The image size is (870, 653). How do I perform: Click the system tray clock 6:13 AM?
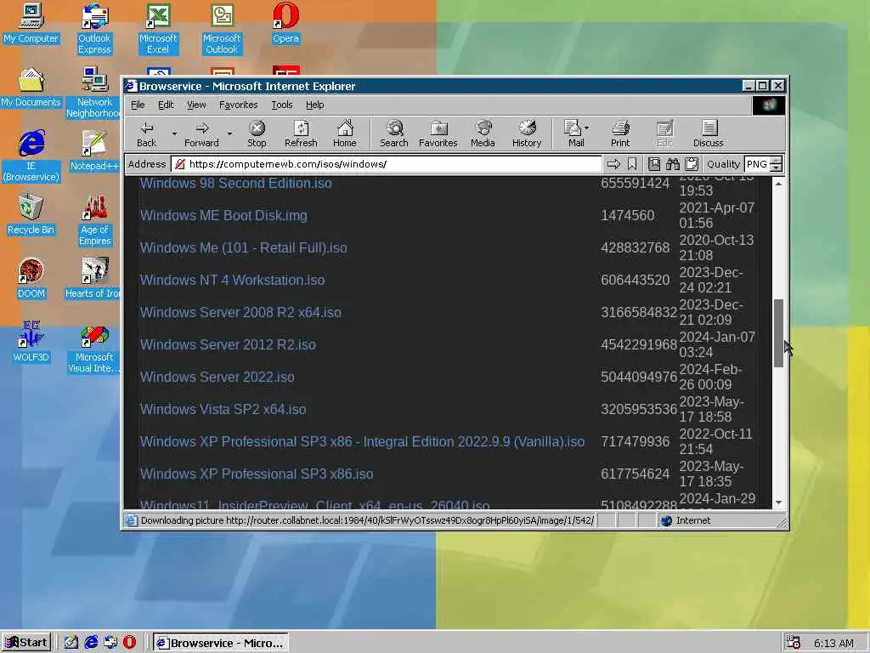tap(833, 643)
